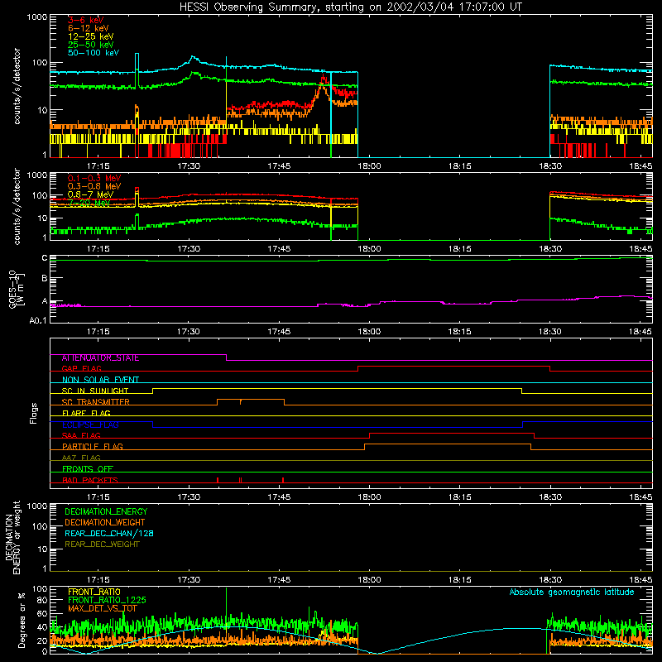Select the 3-6 keV legend label
Screen dimensions: 662x662
(x=86, y=20)
